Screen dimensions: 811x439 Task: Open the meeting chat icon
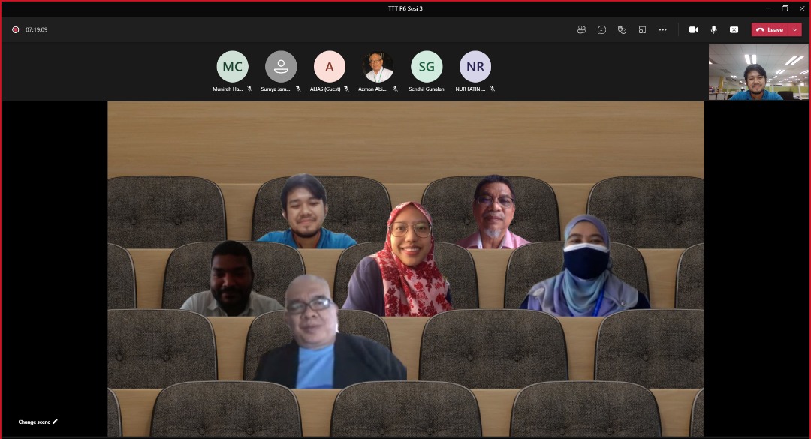coord(601,29)
